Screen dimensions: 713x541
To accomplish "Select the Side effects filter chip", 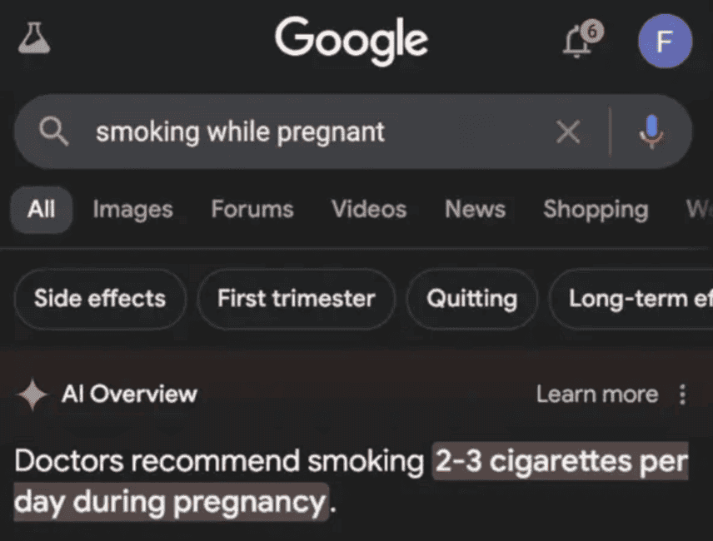I will [x=100, y=299].
